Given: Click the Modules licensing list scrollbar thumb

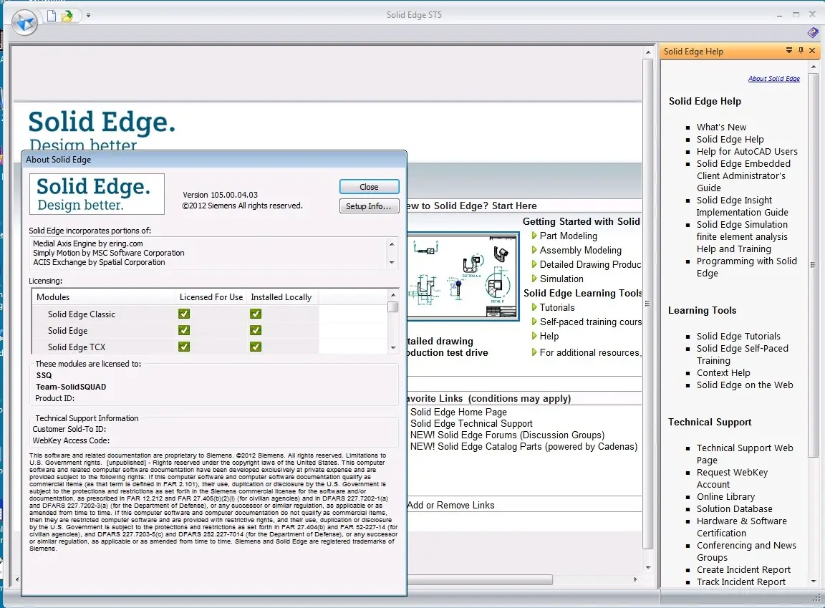Looking at the screenshot, I should 392,307.
